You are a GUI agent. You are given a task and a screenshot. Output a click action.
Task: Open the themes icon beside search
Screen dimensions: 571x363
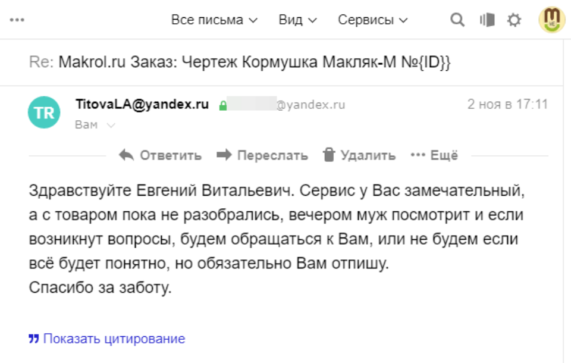coord(487,20)
